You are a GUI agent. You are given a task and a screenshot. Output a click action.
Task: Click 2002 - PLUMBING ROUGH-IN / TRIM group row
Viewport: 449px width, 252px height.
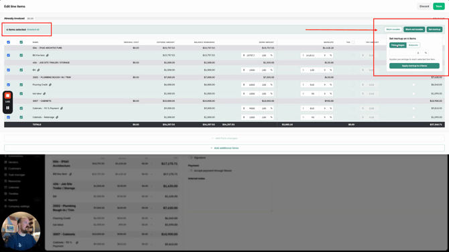point(224,77)
